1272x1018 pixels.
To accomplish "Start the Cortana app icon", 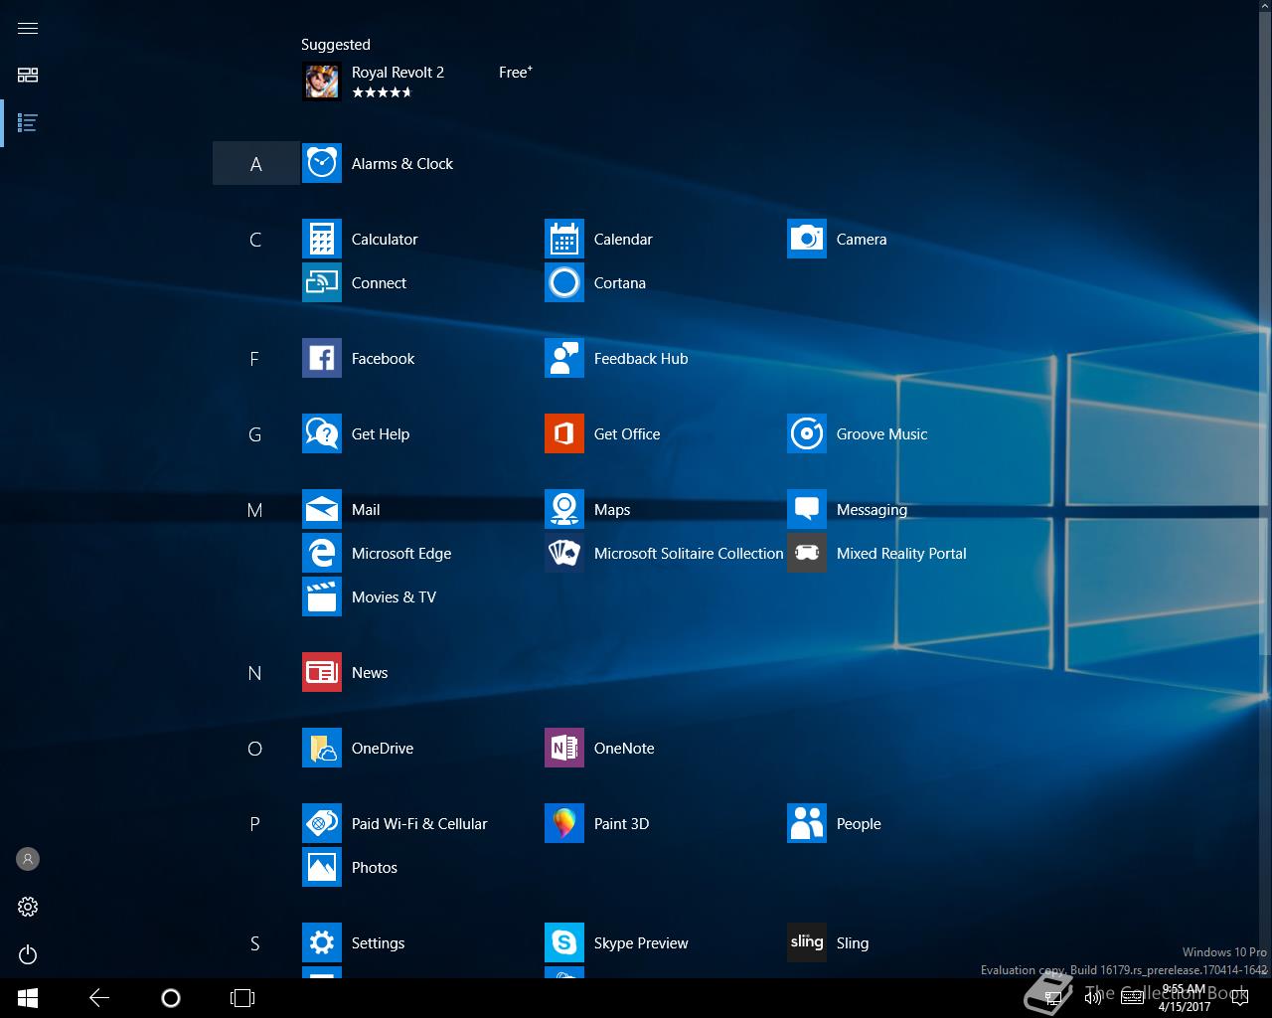I will [564, 282].
